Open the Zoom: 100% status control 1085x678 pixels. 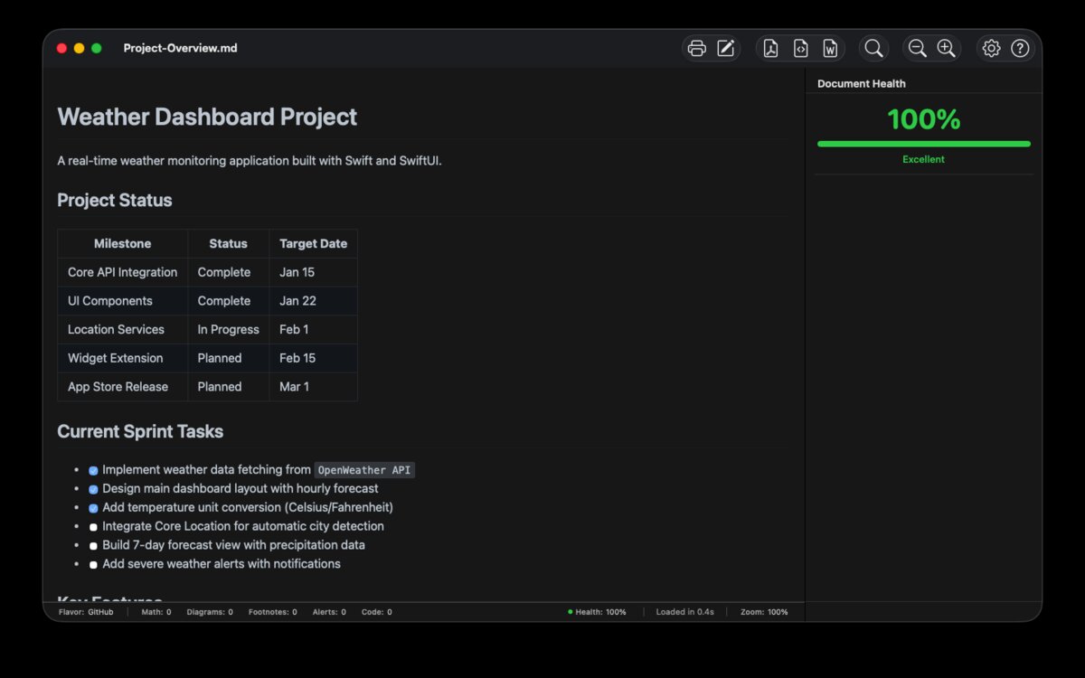click(x=764, y=611)
